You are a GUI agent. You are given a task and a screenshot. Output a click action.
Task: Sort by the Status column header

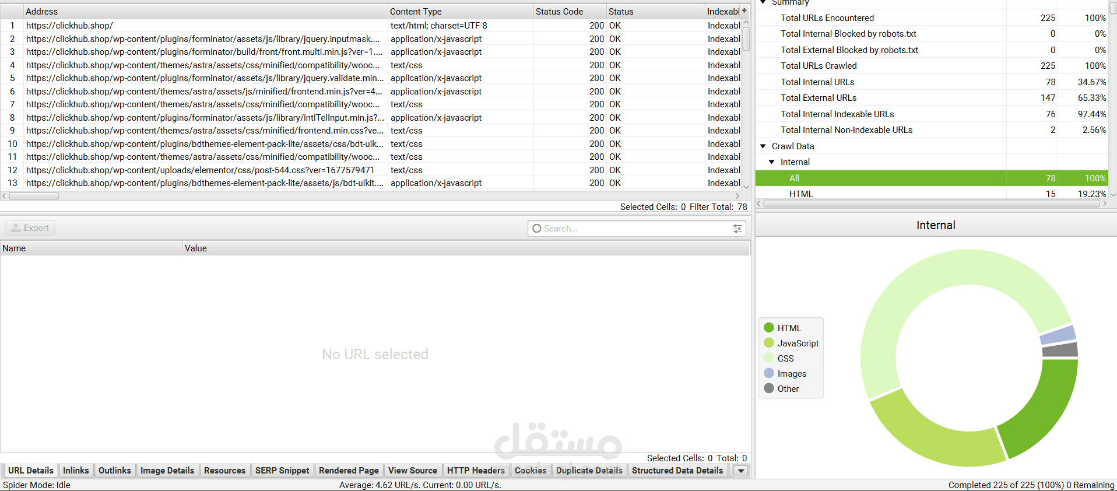click(x=655, y=11)
